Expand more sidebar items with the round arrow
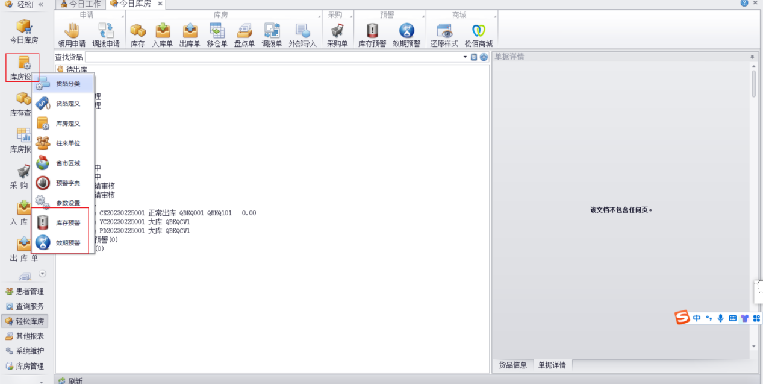 42,274
